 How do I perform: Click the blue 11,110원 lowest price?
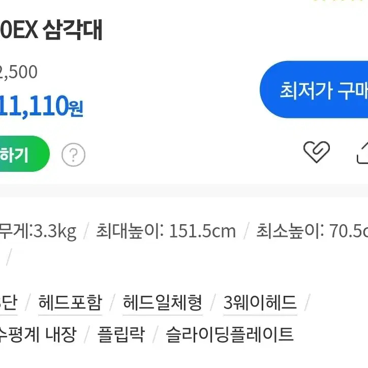[x=41, y=106]
